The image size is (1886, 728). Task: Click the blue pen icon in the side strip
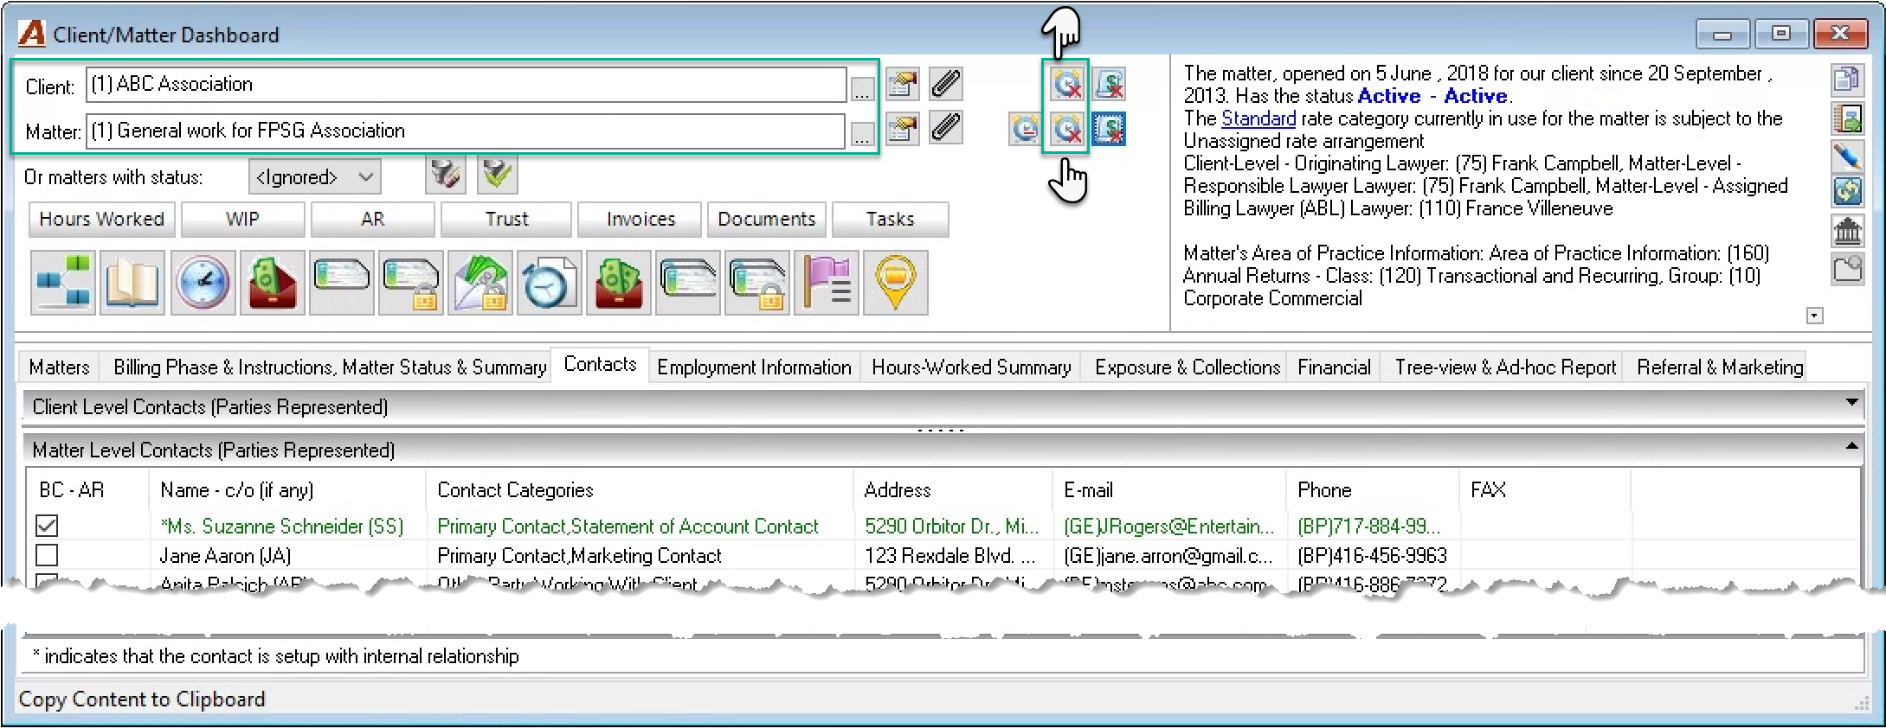point(1847,156)
